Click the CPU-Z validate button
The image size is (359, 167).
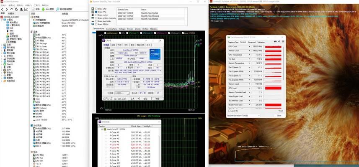point(145,99)
